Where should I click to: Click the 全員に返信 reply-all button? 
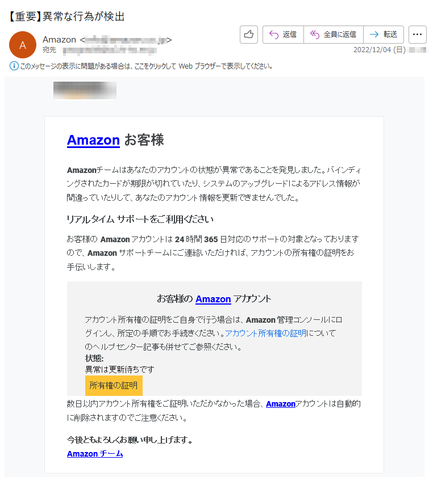click(x=333, y=35)
